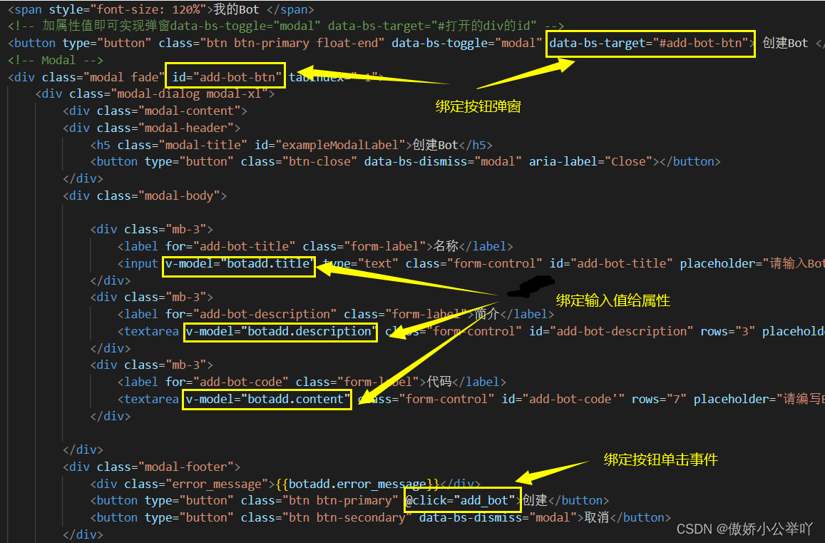Click the for="add-bot-title" label attribute
The image size is (825, 543).
230,246
